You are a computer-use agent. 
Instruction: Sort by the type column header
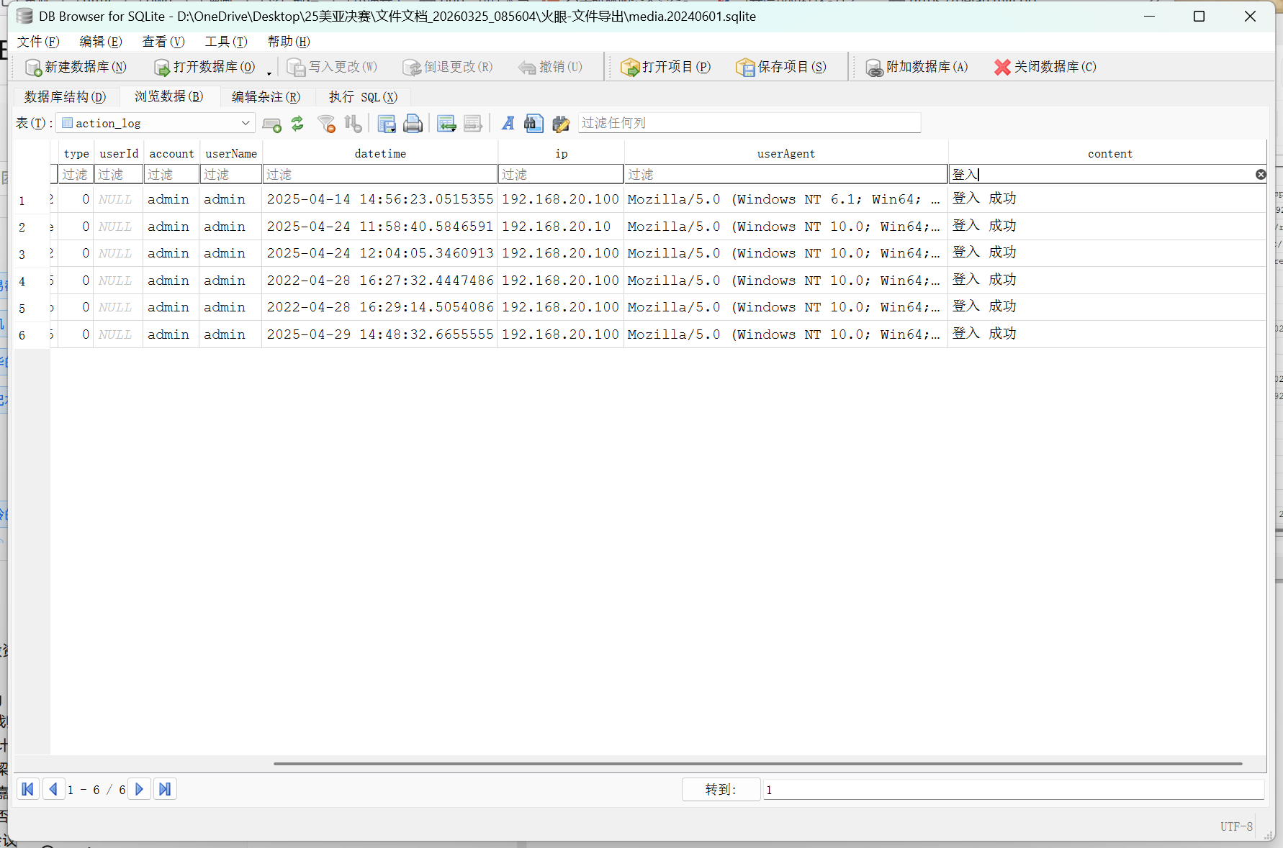[x=76, y=153]
